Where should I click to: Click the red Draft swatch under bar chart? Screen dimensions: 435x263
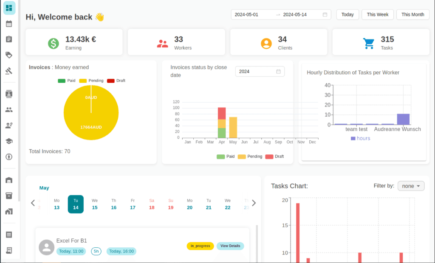[269, 157]
